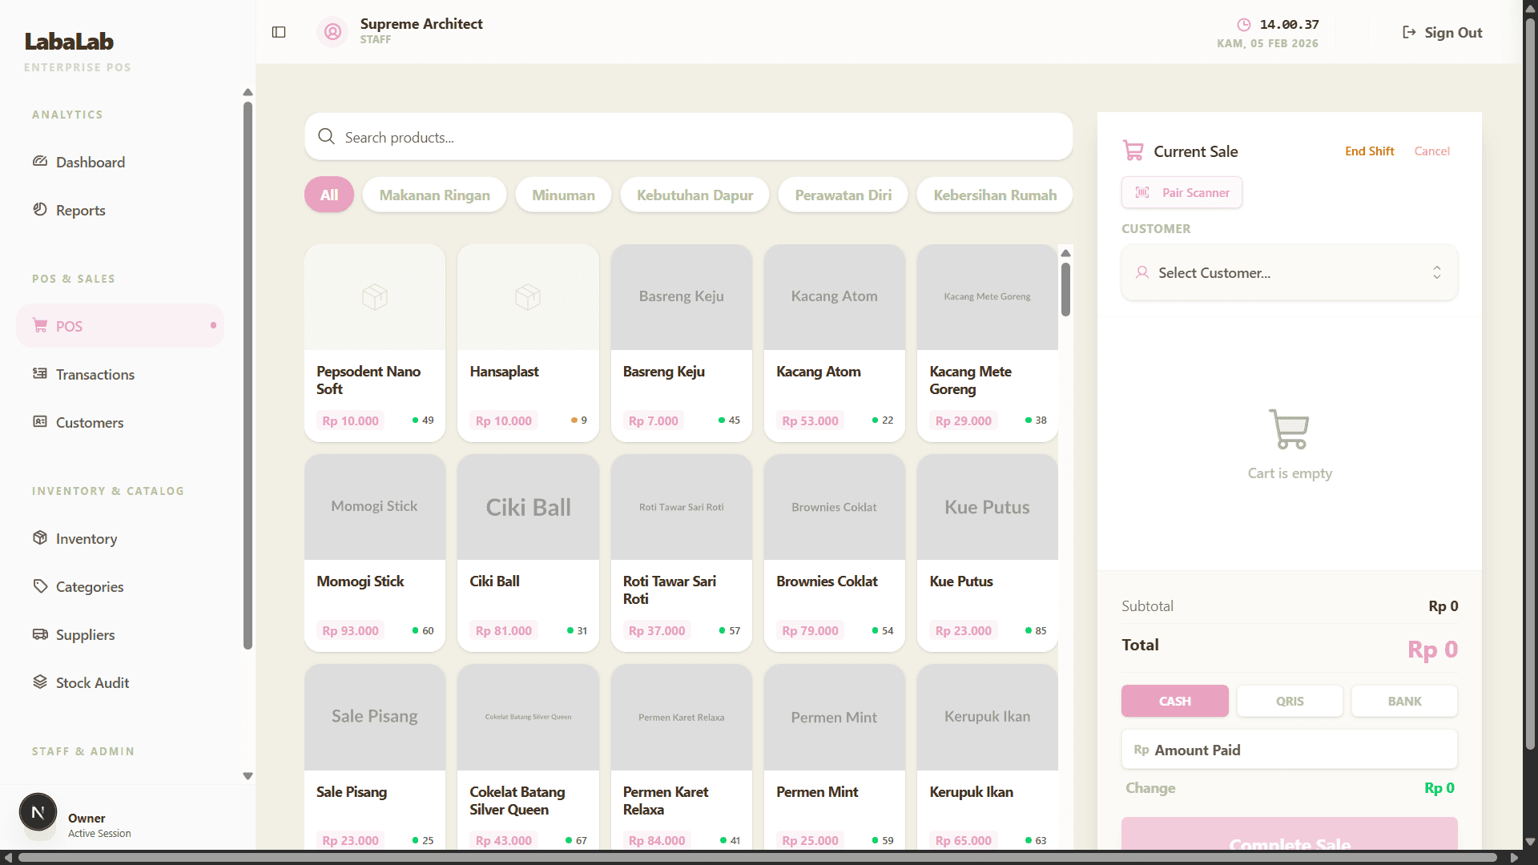Click the Suppliers truck icon
The image size is (1538, 865).
tap(40, 634)
